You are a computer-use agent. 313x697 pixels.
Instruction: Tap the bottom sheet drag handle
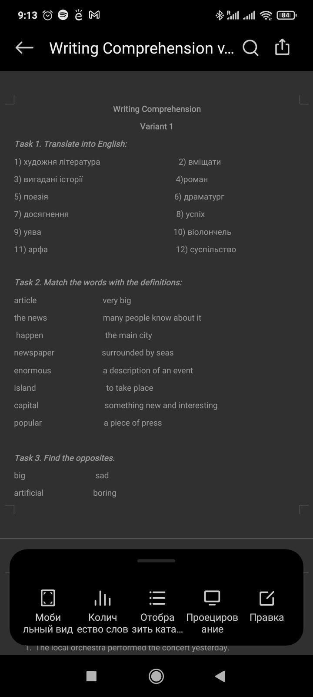[156, 561]
